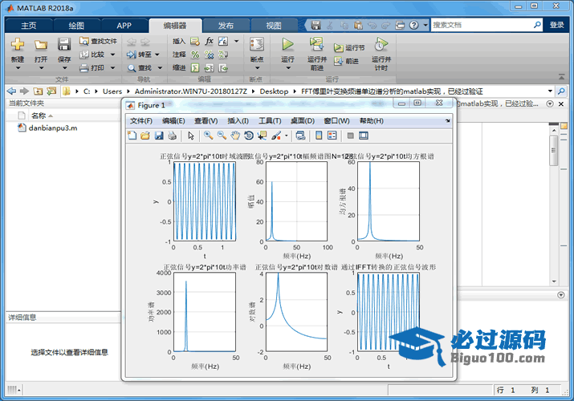Open the 插入(I) menu in Figure 1

click(238, 120)
